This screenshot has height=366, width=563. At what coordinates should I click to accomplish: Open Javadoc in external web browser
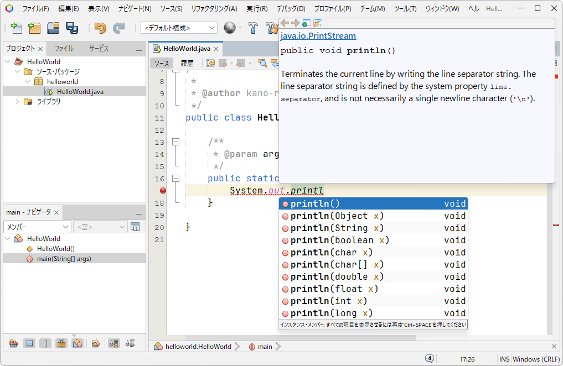click(x=306, y=23)
